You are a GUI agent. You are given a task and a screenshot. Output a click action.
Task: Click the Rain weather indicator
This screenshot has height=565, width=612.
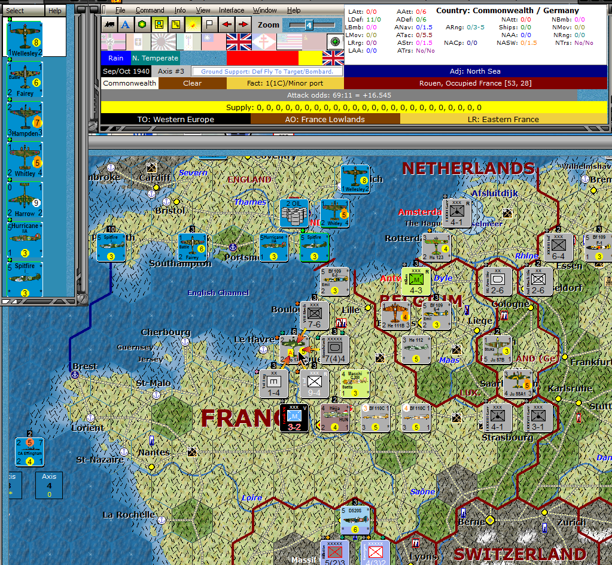[x=115, y=58]
